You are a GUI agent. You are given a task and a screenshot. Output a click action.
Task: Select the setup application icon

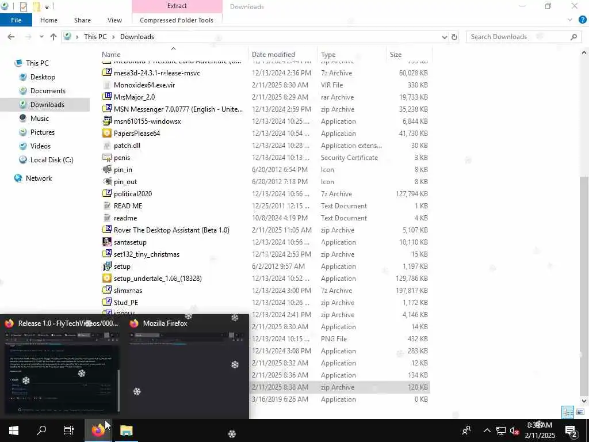[107, 266]
